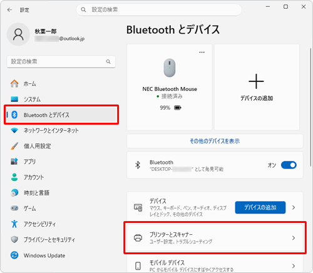This screenshot has width=313, height=273.
Task: Minimize the settings window
Action: pyautogui.click(x=268, y=7)
